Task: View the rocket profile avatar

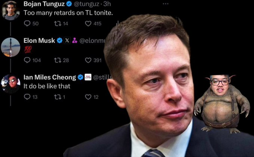Action: 10,47
